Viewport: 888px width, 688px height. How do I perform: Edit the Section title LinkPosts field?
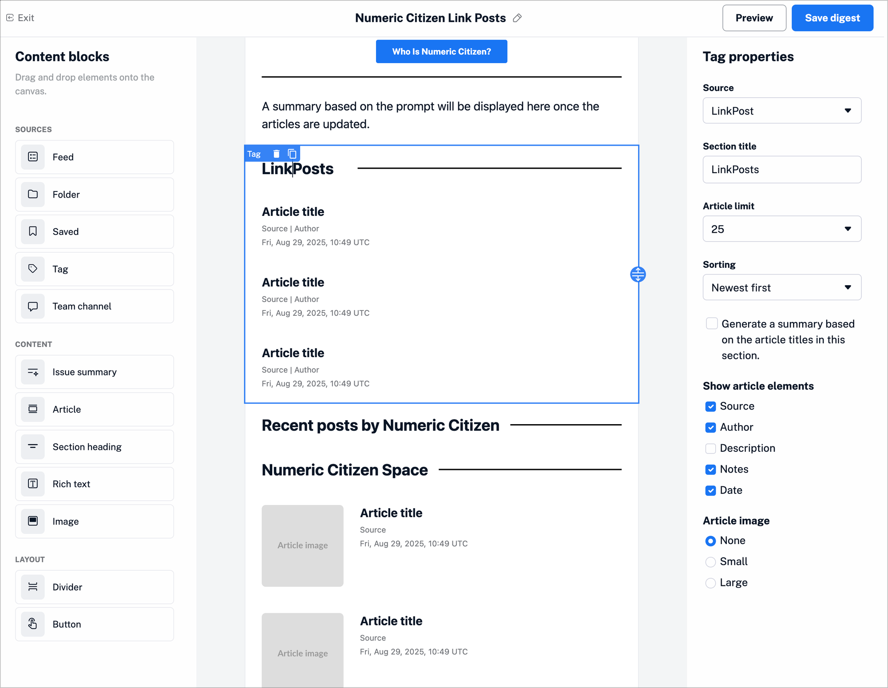(782, 169)
